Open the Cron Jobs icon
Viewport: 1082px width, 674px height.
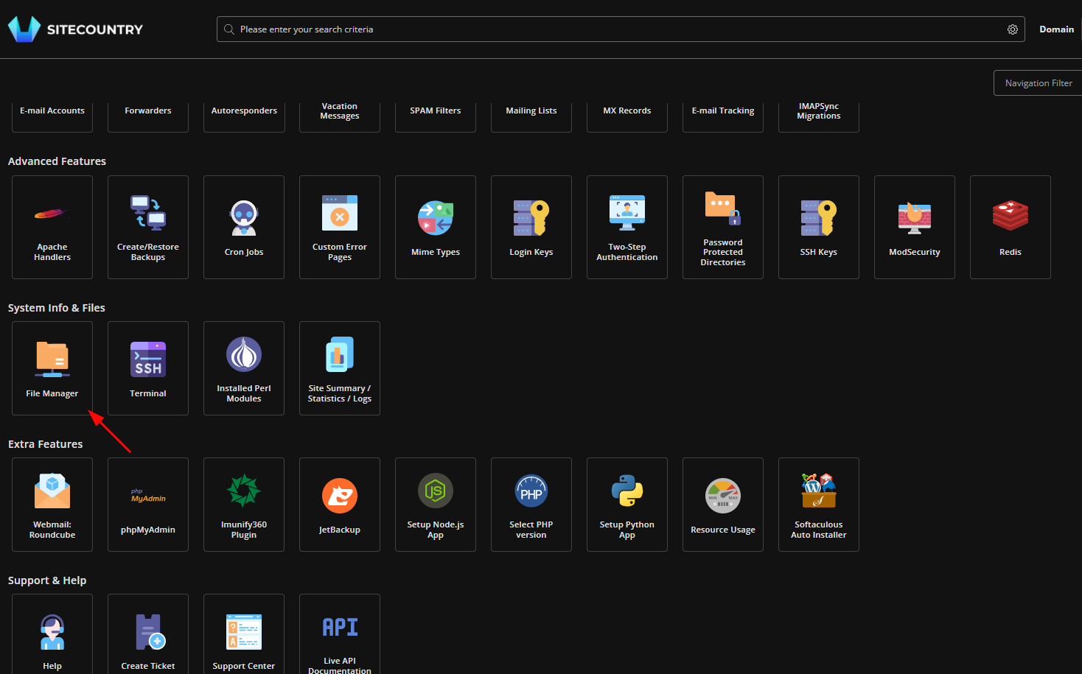click(244, 227)
